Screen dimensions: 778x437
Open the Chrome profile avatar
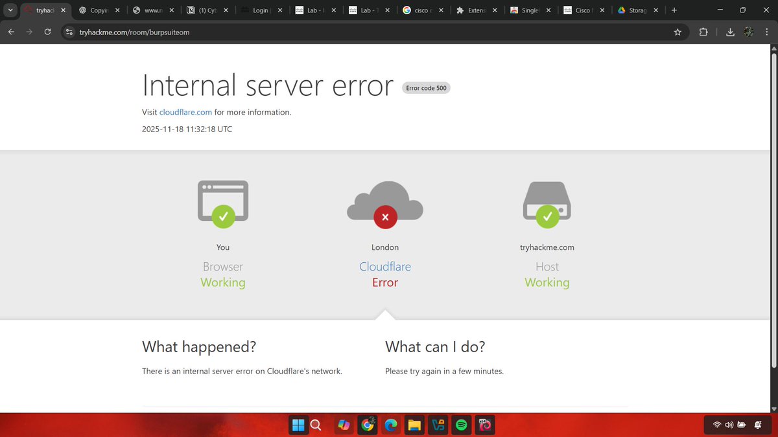[748, 31]
